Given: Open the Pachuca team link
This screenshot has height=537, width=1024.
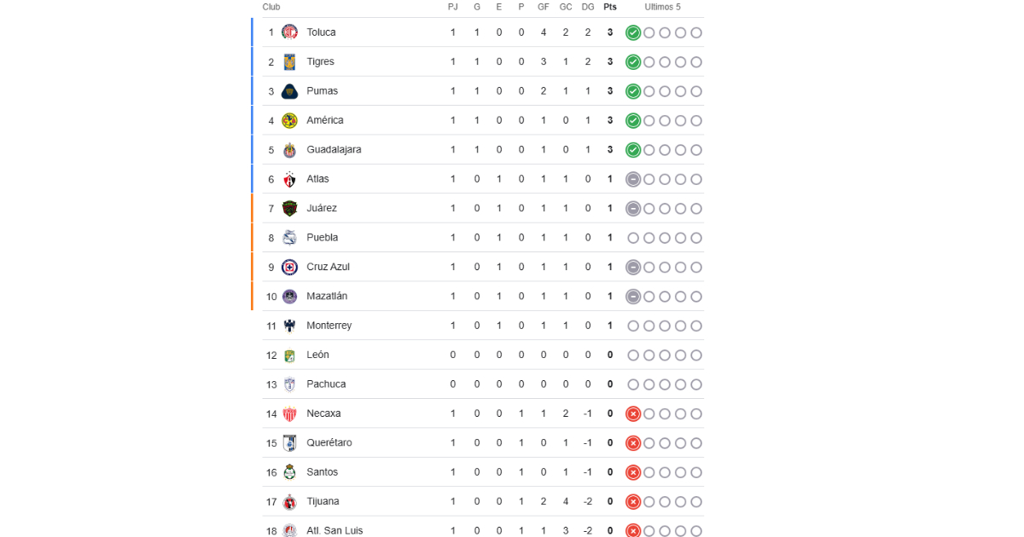Looking at the screenshot, I should click(x=326, y=384).
